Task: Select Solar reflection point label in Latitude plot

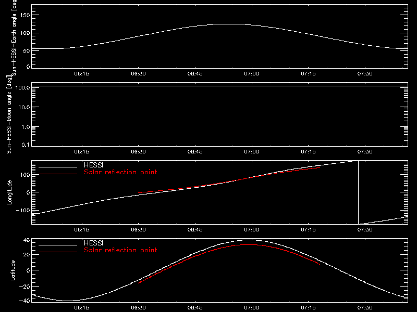Action: coord(120,250)
